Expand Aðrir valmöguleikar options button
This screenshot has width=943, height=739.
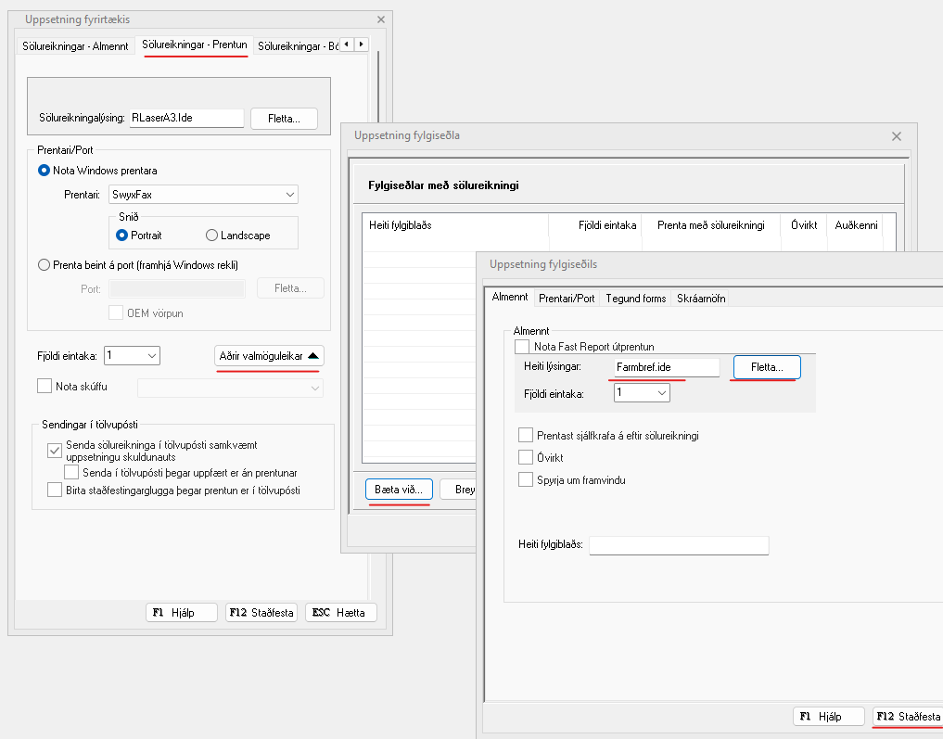click(x=269, y=356)
